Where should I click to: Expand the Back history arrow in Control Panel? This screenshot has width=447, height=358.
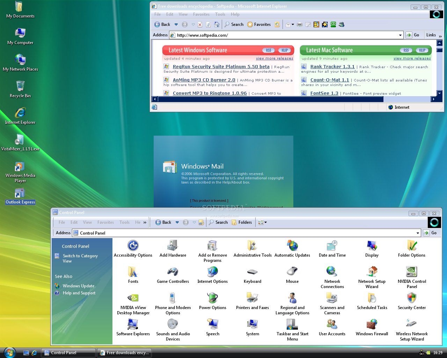pyautogui.click(x=177, y=222)
